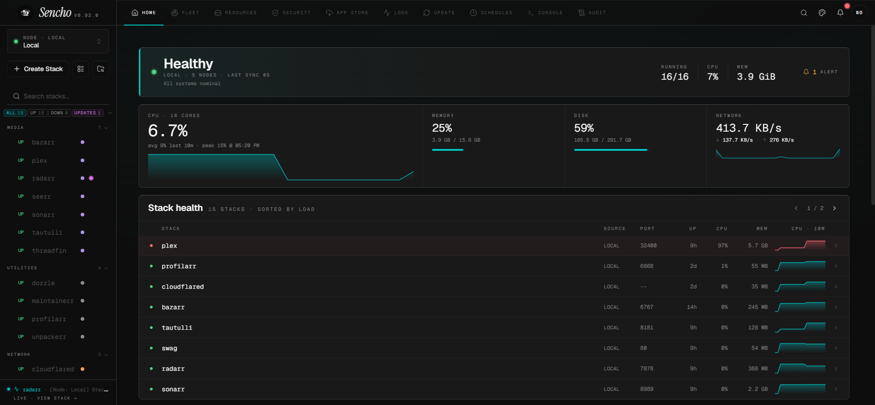Image resolution: width=875 pixels, height=405 pixels.
Task: Open the Schedules tab
Action: point(491,13)
